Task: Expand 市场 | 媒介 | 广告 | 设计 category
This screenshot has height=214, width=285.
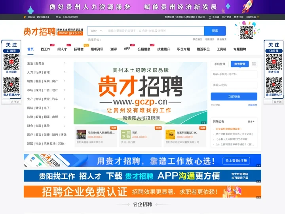Action: [x=46, y=90]
